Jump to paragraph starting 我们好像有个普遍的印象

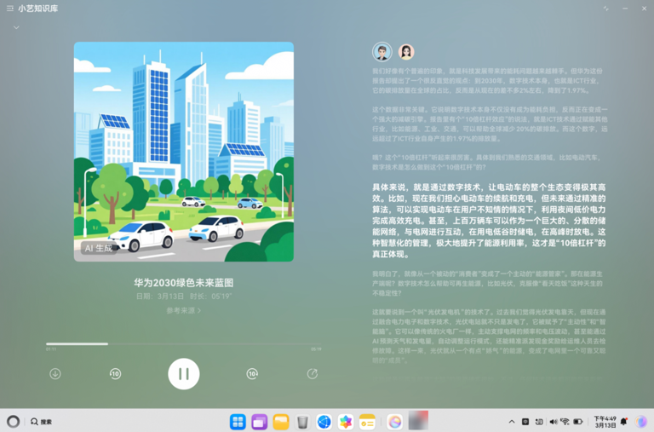(488, 81)
